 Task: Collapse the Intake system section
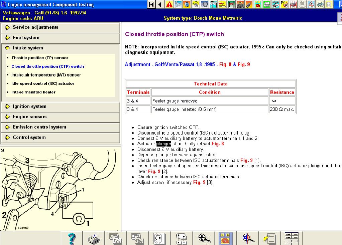[x=60, y=48]
